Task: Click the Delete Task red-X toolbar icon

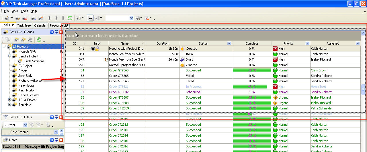Action: 25,18
